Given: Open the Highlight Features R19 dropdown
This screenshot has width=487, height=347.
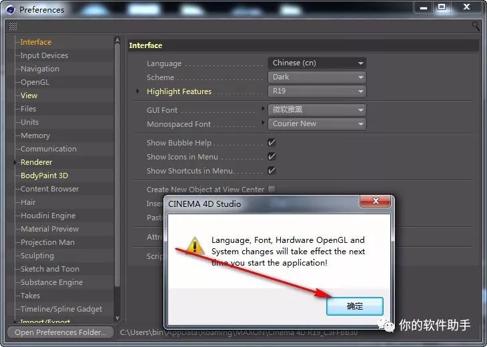Looking at the screenshot, I should point(317,91).
